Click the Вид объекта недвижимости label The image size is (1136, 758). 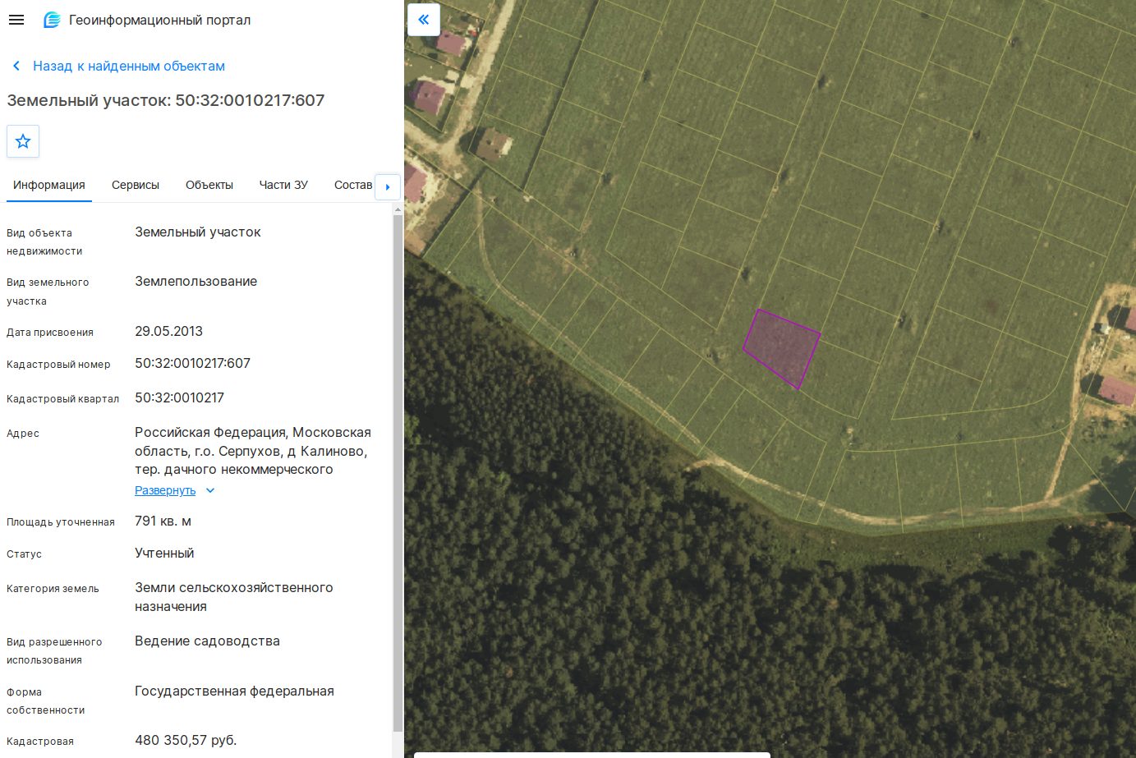point(44,241)
